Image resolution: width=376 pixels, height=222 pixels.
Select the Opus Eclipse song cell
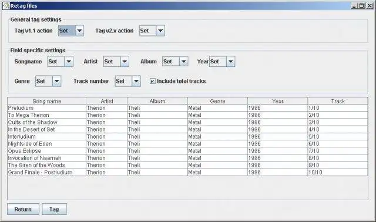pos(47,151)
